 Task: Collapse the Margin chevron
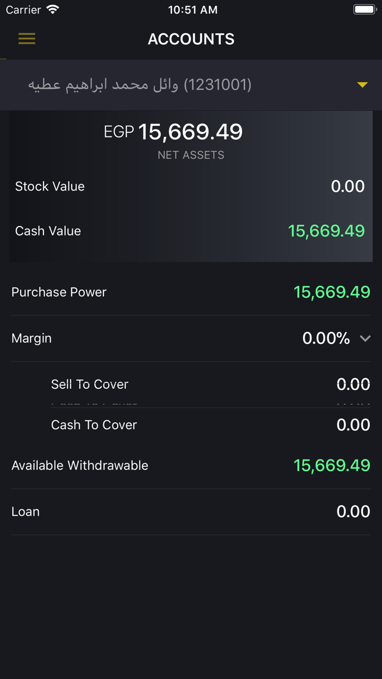[x=365, y=338]
